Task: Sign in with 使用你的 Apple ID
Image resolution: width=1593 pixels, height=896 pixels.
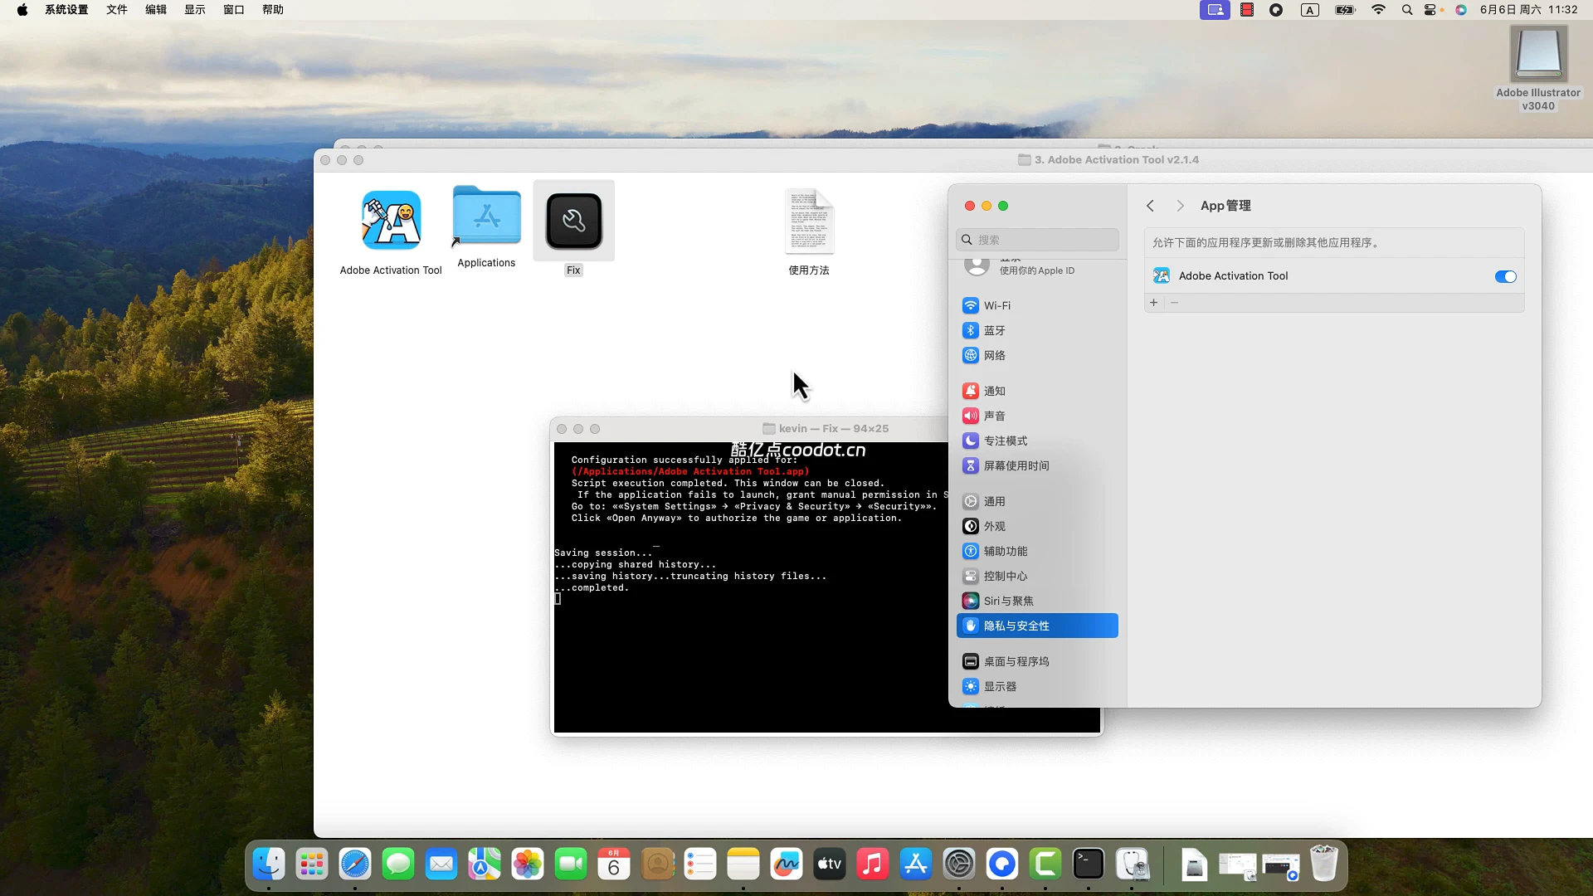Action: point(1036,270)
